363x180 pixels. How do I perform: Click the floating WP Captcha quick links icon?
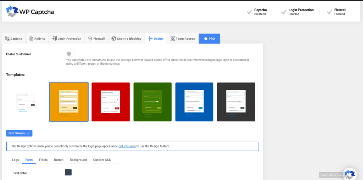[350, 174]
